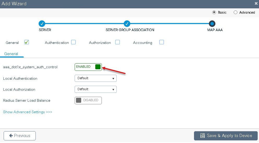Screen dimensions: 259x143
Task: Click the back arrow icon on Previous
Action: coord(11,136)
